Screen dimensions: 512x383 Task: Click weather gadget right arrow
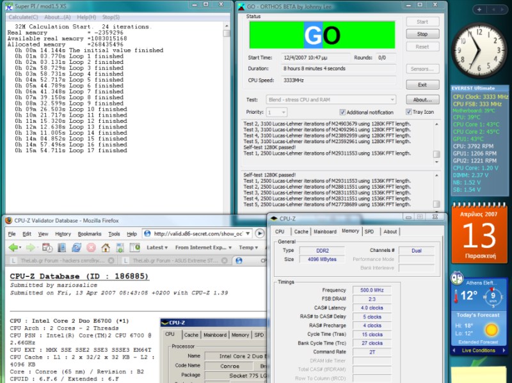(504, 350)
